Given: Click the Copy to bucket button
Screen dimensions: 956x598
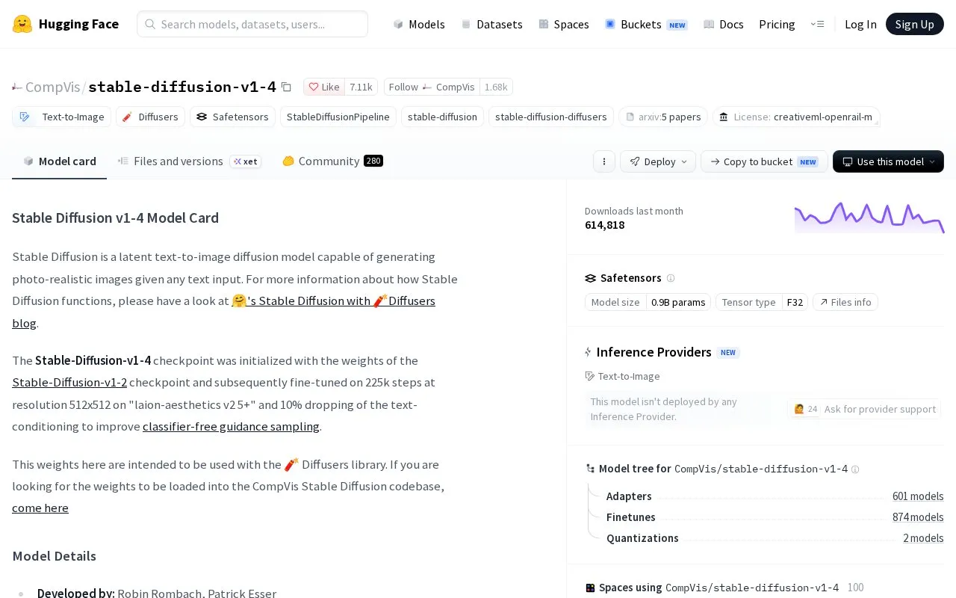Looking at the screenshot, I should pos(764,161).
